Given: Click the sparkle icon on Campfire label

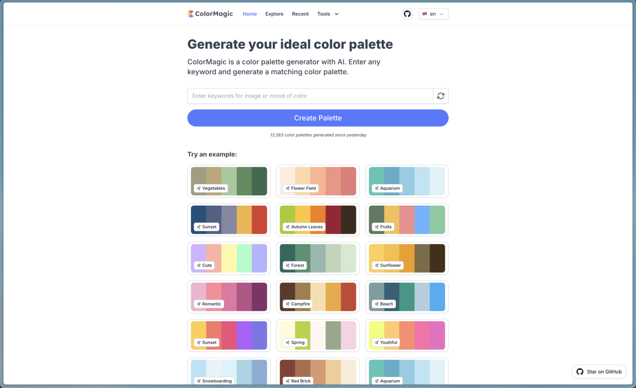Looking at the screenshot, I should (x=288, y=304).
